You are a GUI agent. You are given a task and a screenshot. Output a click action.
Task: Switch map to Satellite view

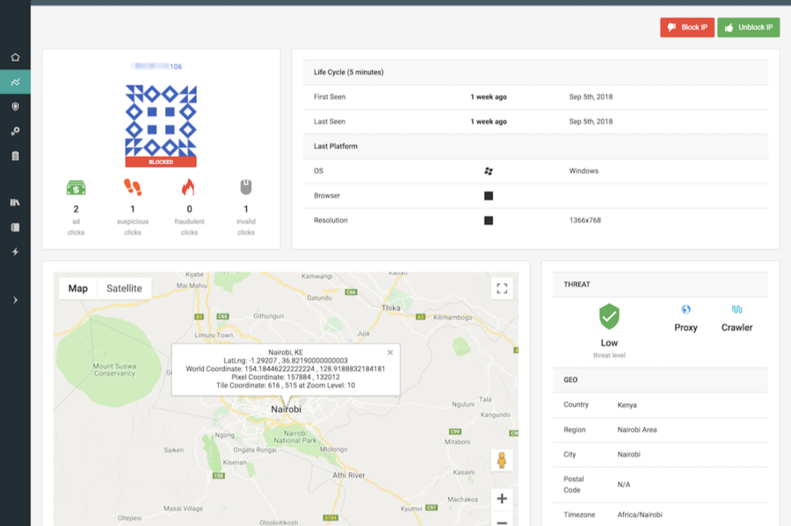tap(124, 288)
